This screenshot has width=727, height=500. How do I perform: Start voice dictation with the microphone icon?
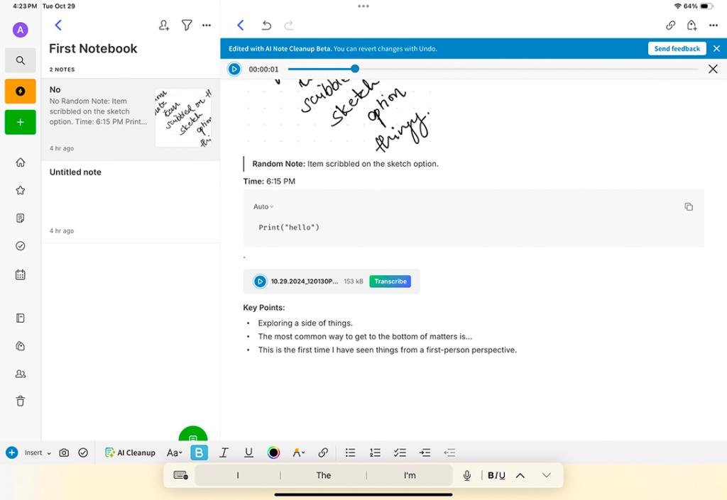(x=466, y=475)
